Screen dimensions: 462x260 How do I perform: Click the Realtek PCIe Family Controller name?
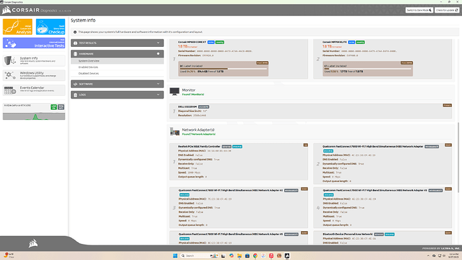(x=199, y=147)
